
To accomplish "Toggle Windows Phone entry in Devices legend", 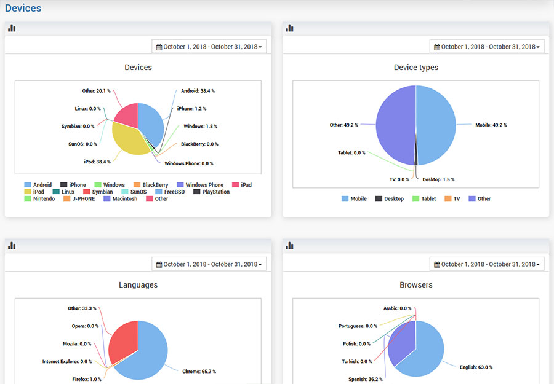I will point(199,185).
